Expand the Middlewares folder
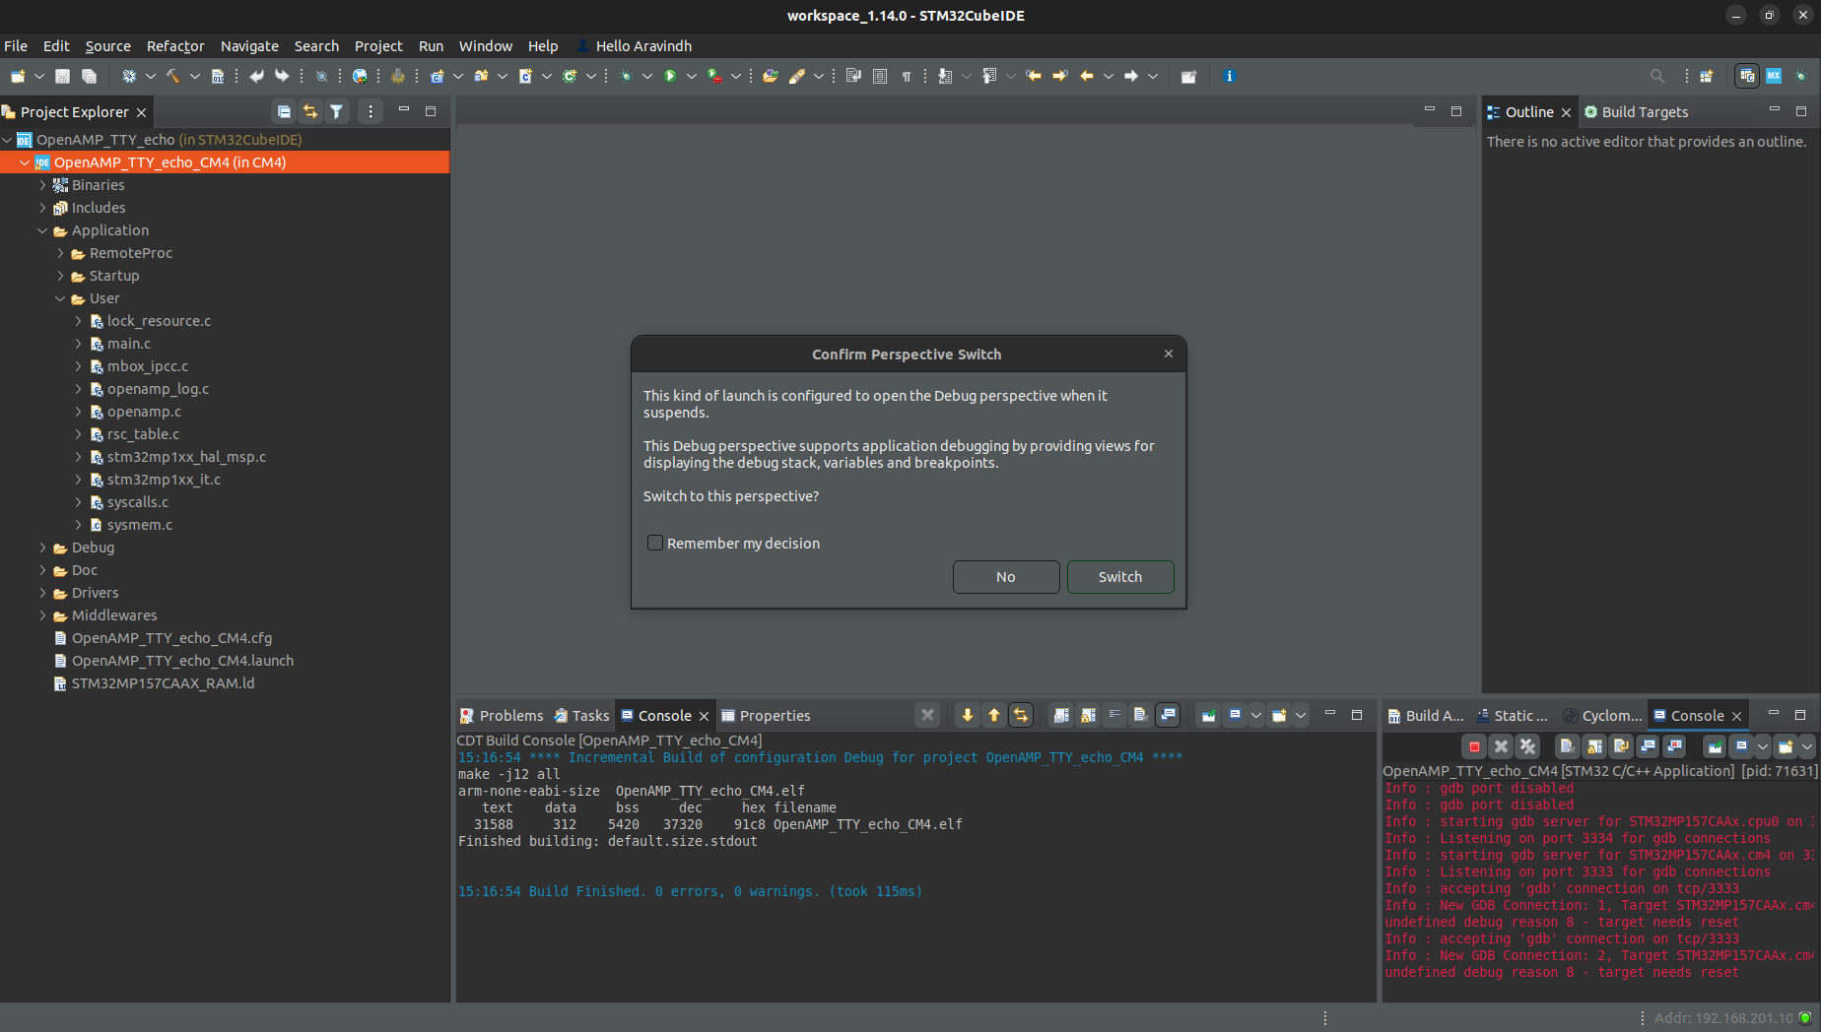 [x=42, y=615]
